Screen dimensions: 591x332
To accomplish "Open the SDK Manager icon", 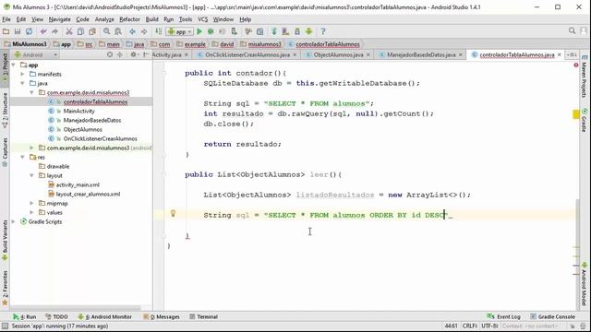I will 297,31.
